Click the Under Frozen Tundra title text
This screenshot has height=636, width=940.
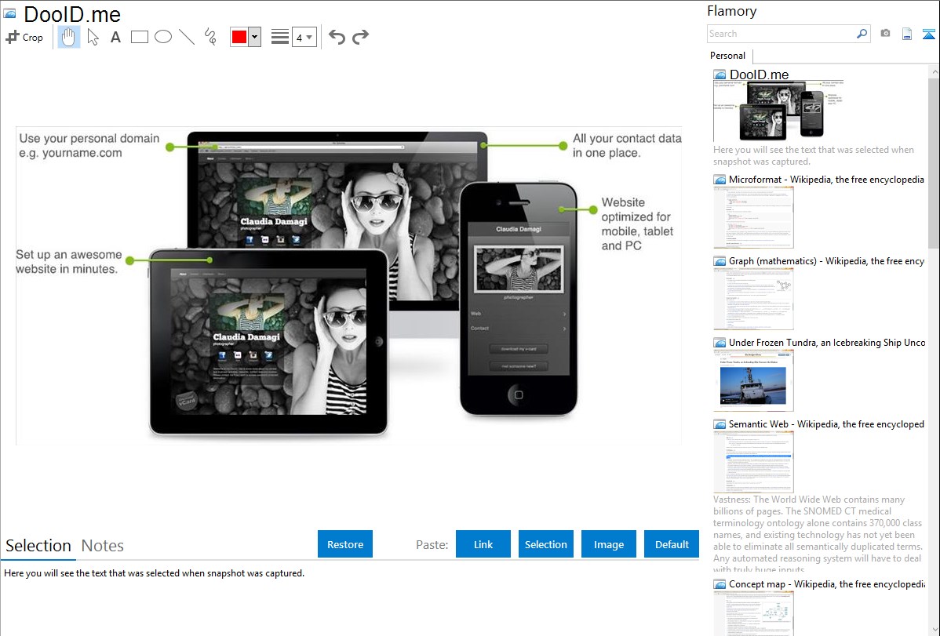(827, 342)
